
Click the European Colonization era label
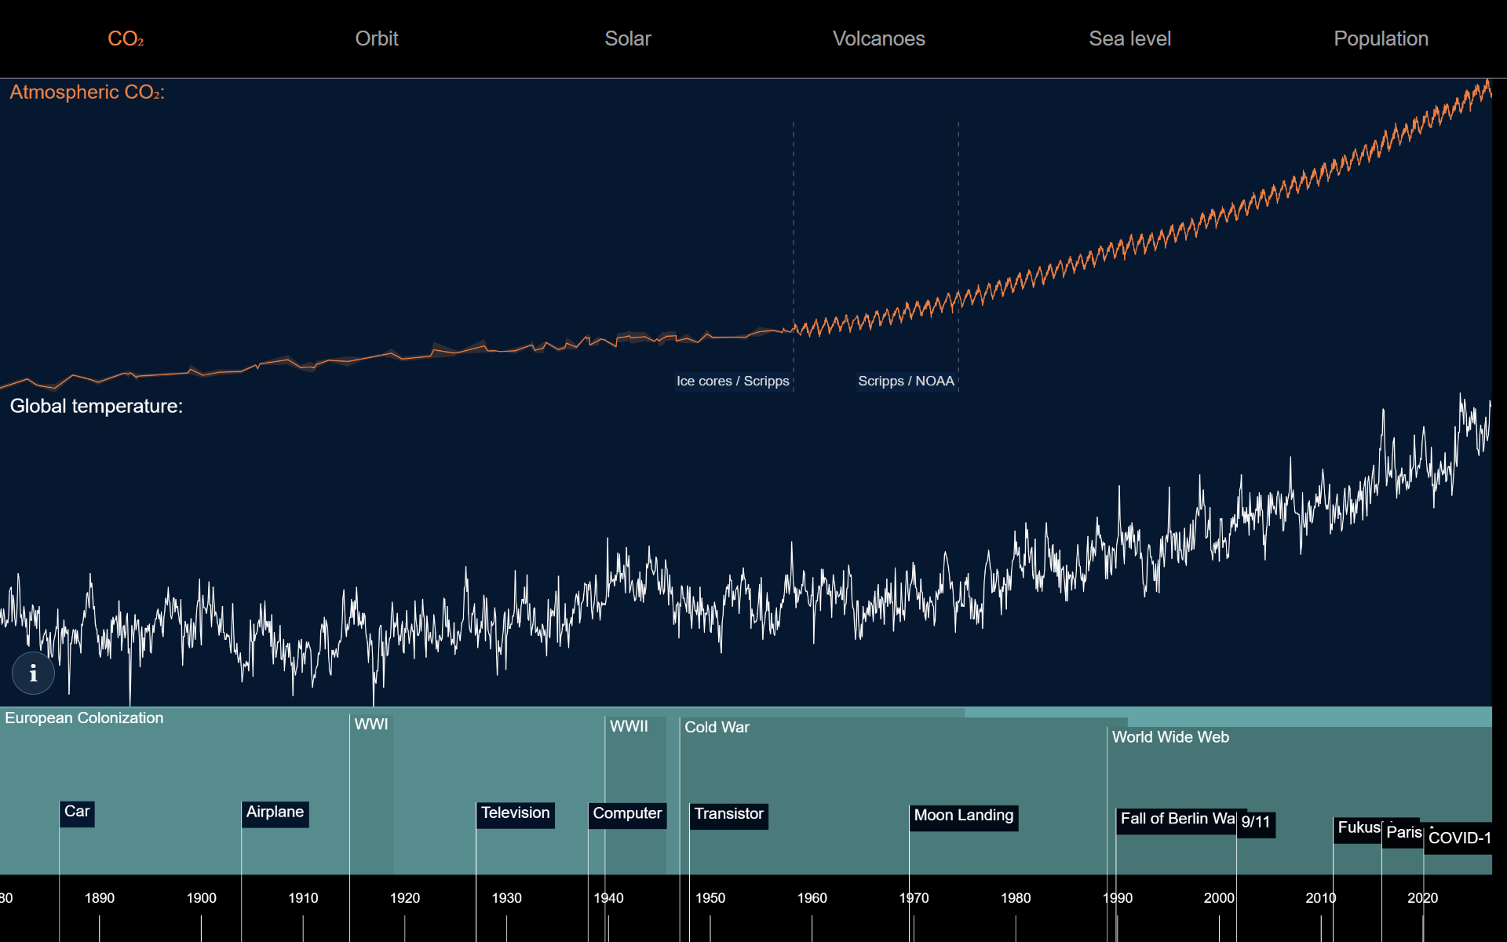(84, 718)
